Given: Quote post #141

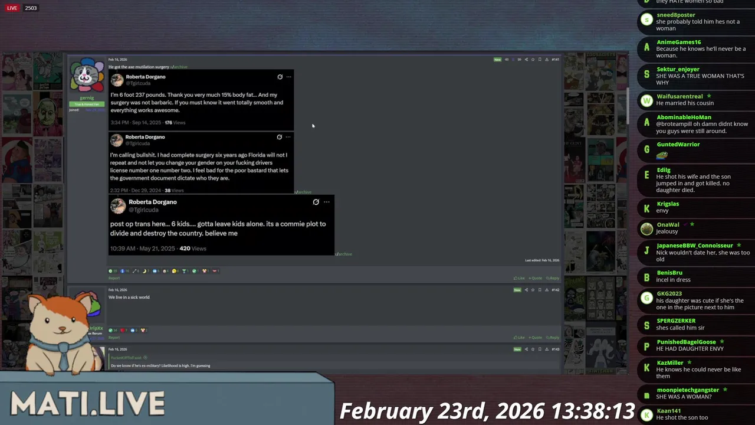Looking at the screenshot, I should [x=535, y=278].
